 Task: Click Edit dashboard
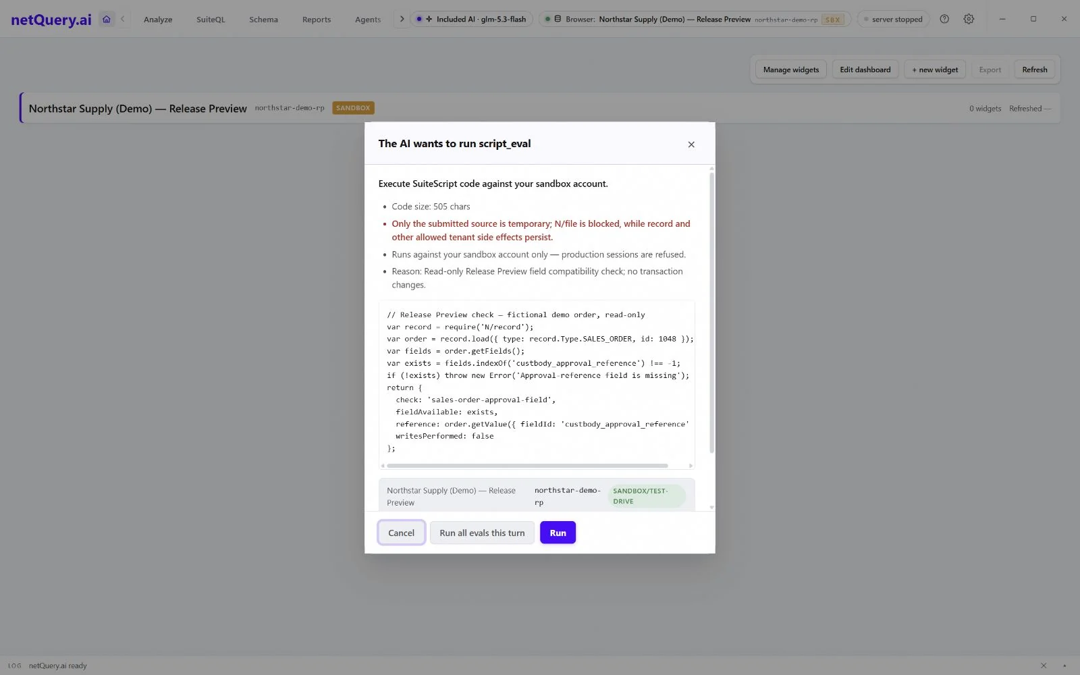[x=865, y=70]
